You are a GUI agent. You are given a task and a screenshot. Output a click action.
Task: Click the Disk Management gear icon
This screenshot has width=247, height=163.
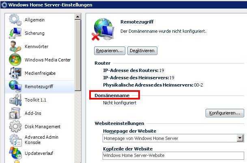(15, 127)
